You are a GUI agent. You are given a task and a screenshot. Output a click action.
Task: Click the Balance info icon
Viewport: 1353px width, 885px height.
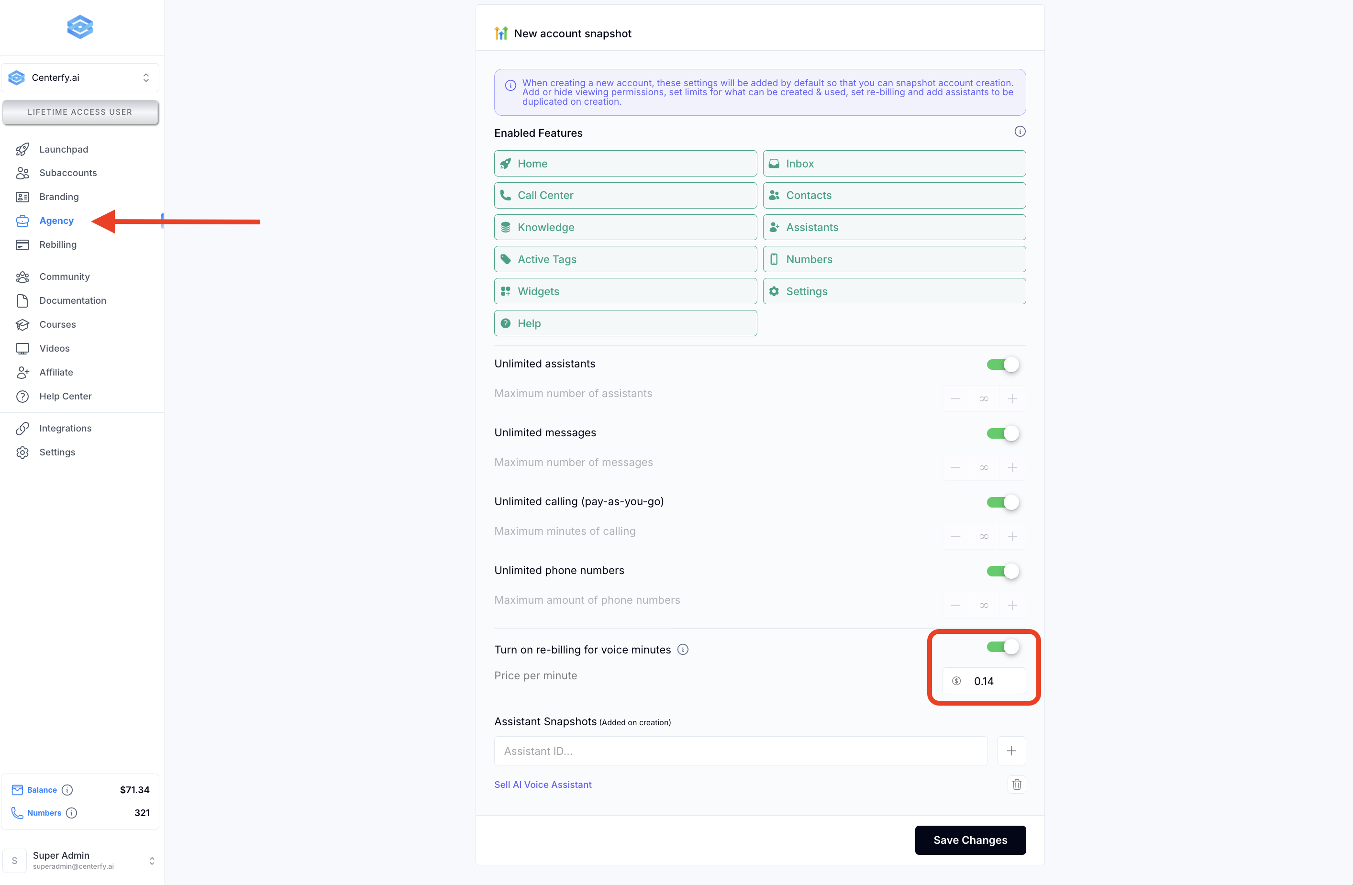pyautogui.click(x=67, y=789)
